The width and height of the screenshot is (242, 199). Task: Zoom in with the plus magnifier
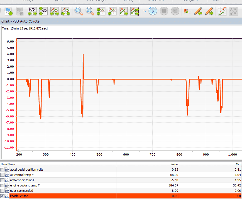click(x=90, y=11)
